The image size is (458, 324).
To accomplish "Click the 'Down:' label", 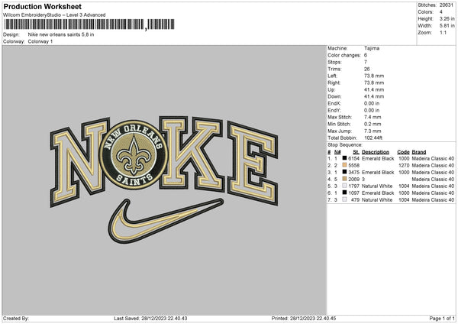I will point(334,96).
